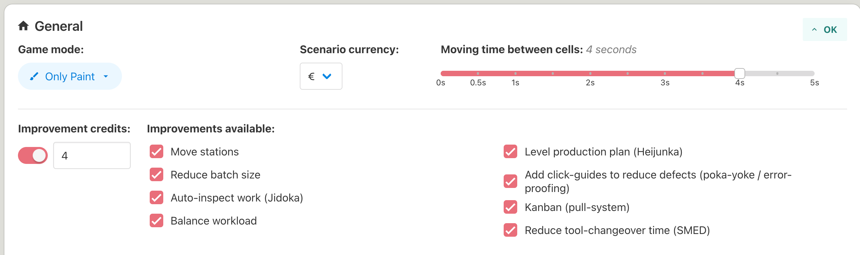The height and width of the screenshot is (255, 860).
Task: Open the Only Paint game mode dropdown
Action: (70, 77)
